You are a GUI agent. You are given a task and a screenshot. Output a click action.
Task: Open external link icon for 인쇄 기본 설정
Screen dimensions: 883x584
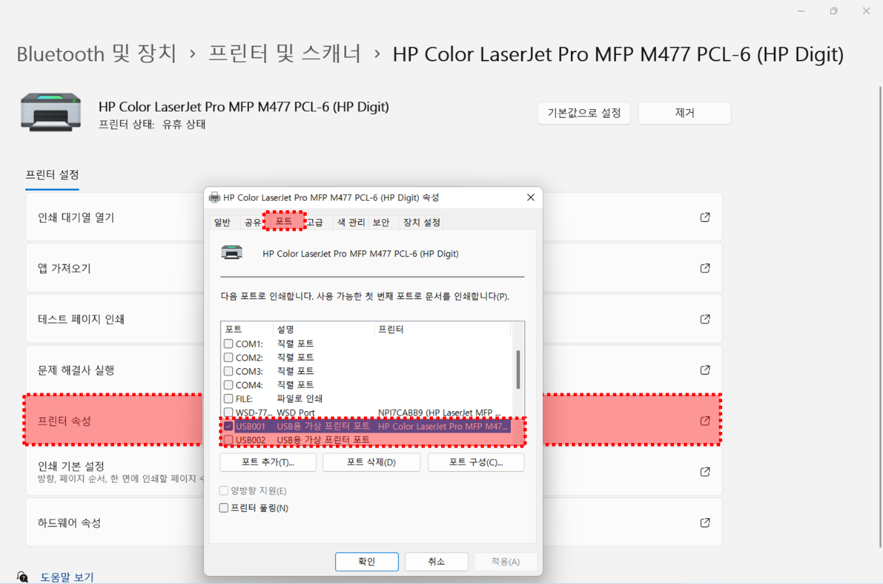click(x=705, y=471)
